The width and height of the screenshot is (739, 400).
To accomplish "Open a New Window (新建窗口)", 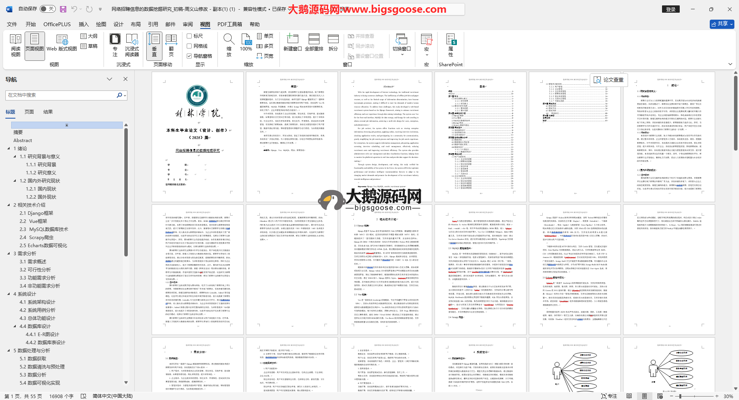I will click(293, 43).
